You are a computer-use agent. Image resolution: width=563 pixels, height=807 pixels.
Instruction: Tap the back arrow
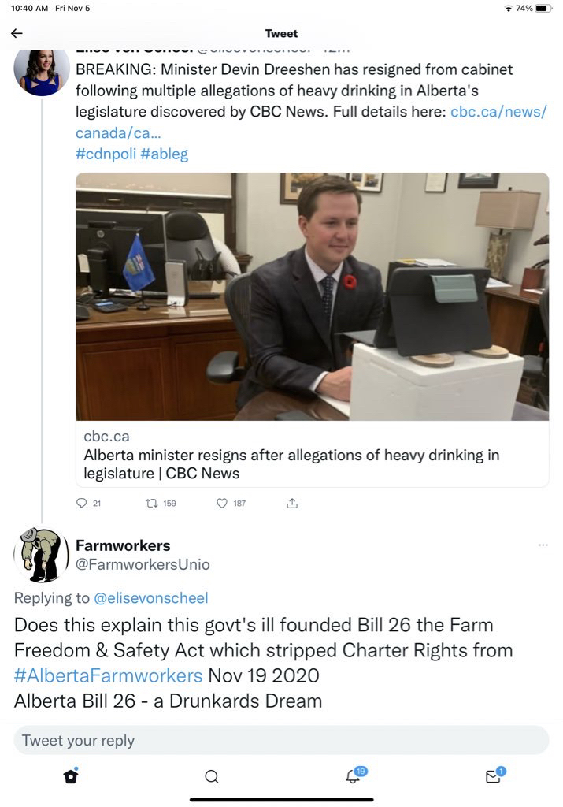[17, 33]
